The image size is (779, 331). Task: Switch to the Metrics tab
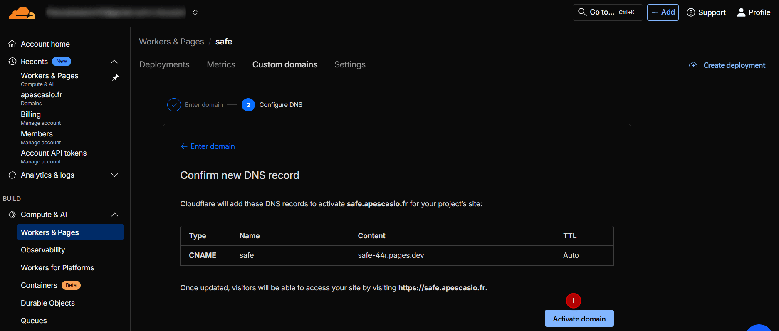[x=221, y=64]
